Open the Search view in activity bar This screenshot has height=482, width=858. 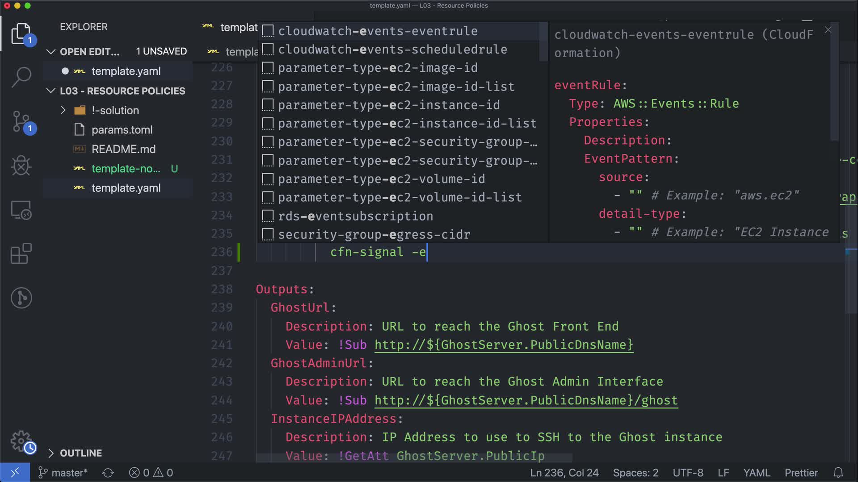point(21,77)
